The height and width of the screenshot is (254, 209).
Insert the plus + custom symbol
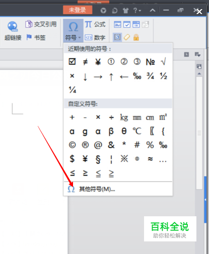point(72,117)
